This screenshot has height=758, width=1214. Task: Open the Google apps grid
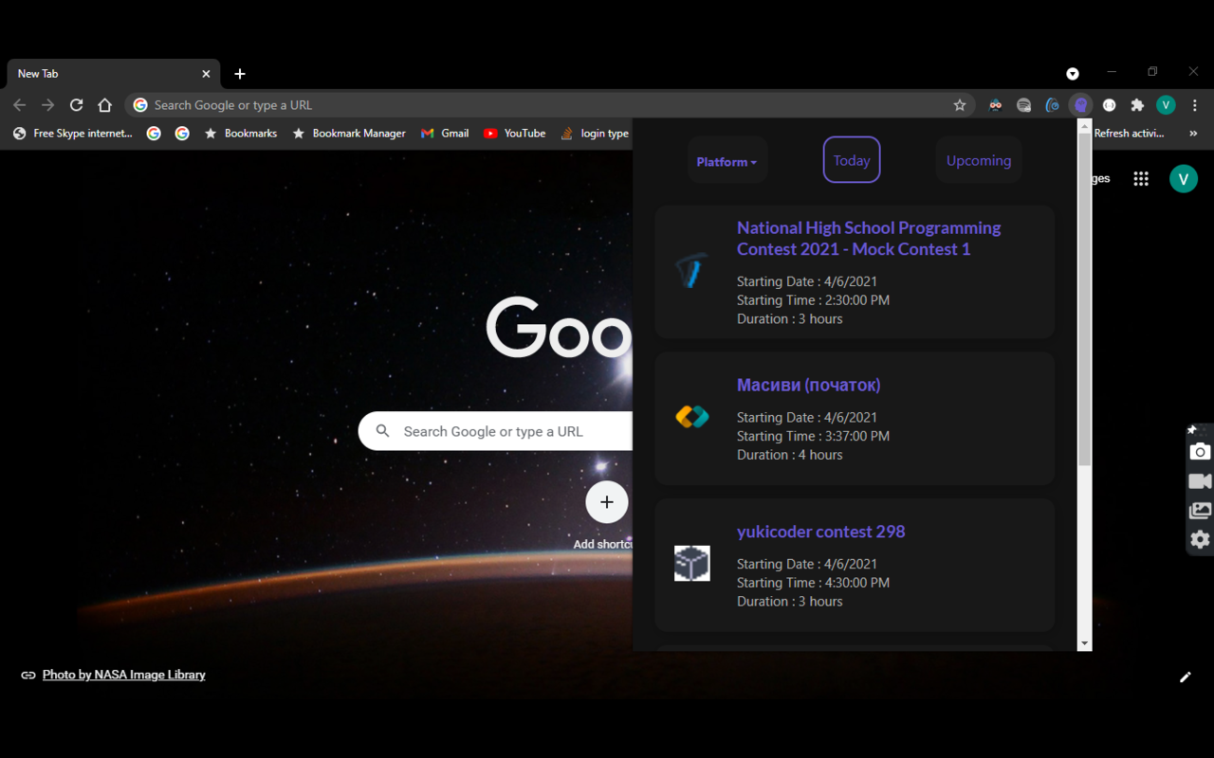[1141, 178]
